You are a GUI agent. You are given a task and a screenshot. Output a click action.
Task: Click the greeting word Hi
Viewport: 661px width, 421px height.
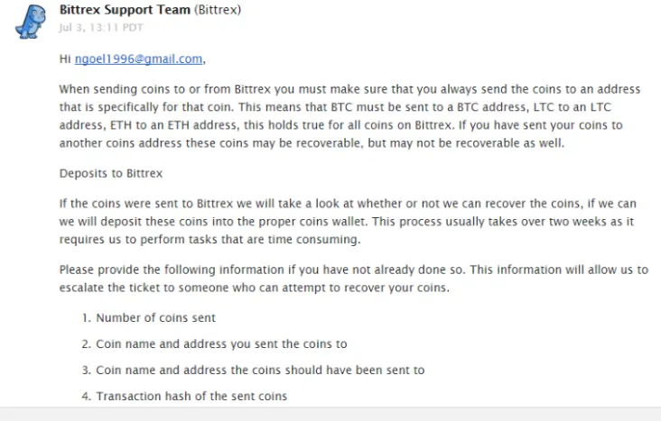point(65,59)
